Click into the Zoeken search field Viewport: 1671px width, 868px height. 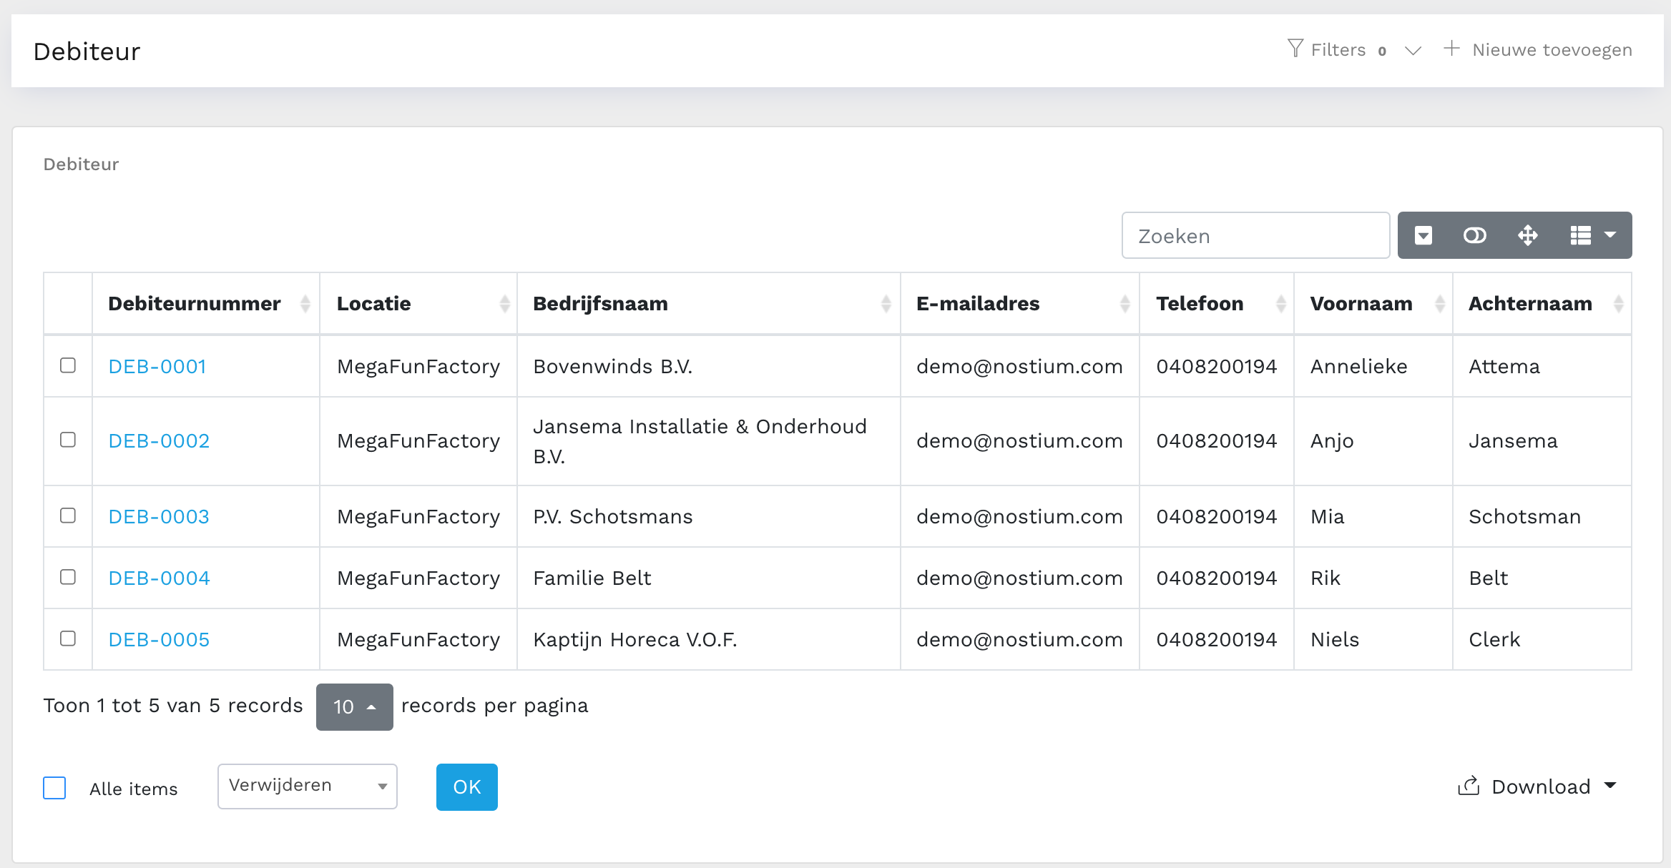click(x=1255, y=236)
